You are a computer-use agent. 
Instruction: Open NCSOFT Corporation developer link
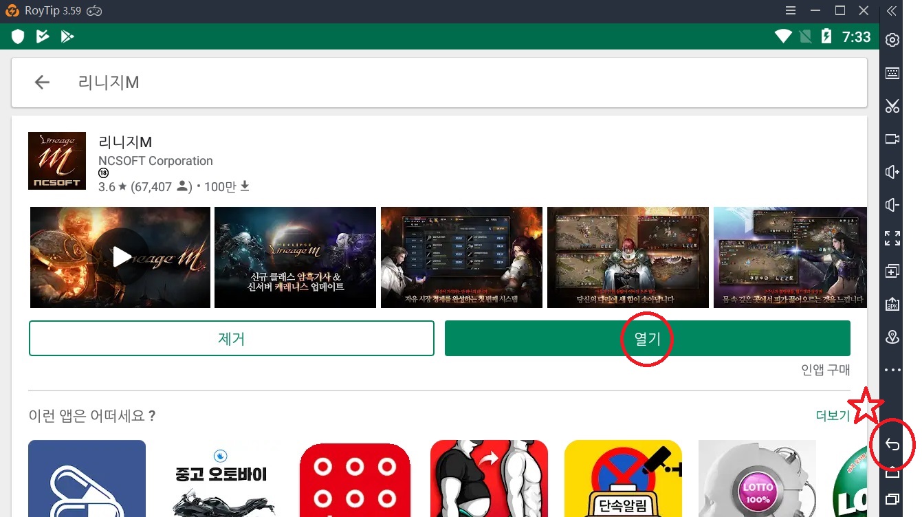155,161
